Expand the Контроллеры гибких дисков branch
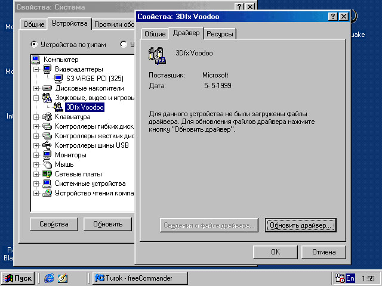Screen dimensions: 382x286 coord(36,126)
